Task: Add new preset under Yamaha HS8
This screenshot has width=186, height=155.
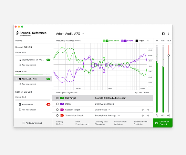Action: [x=27, y=110]
